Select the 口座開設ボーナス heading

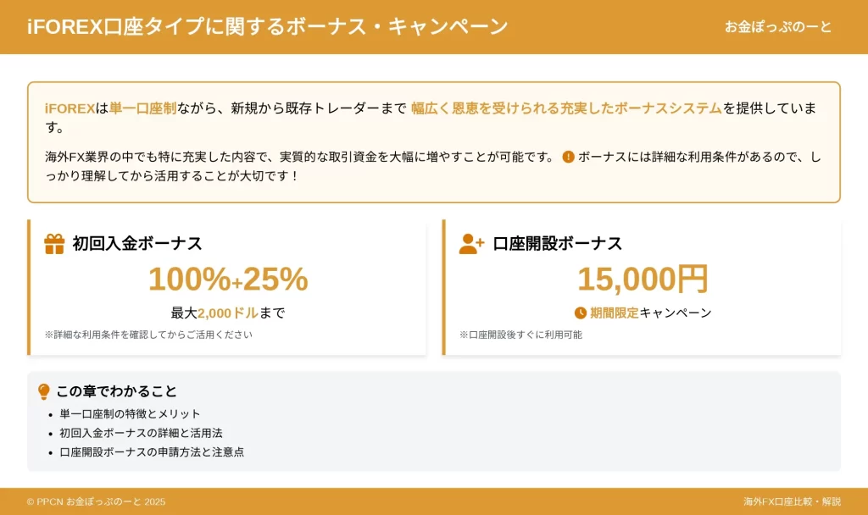(558, 243)
